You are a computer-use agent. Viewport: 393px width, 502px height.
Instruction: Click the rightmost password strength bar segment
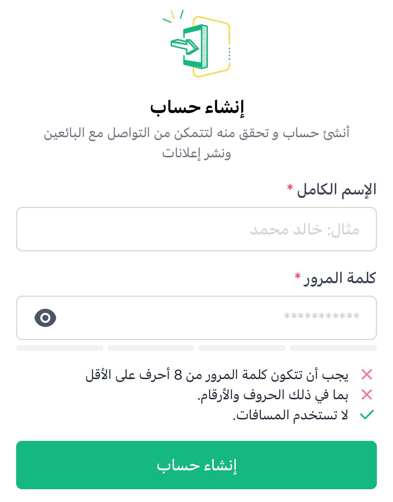[x=333, y=348]
